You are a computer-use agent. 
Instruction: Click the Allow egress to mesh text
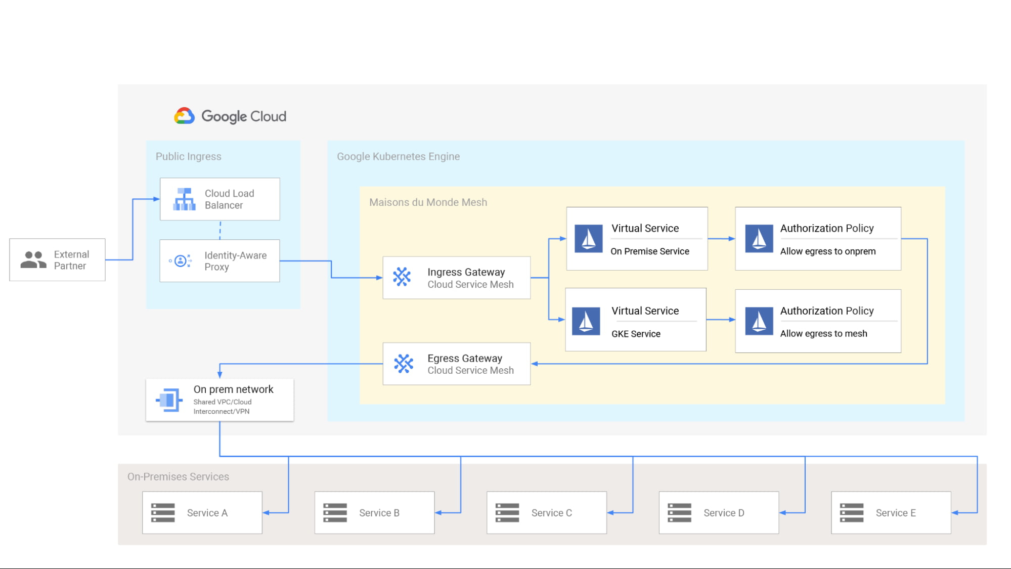823,334
